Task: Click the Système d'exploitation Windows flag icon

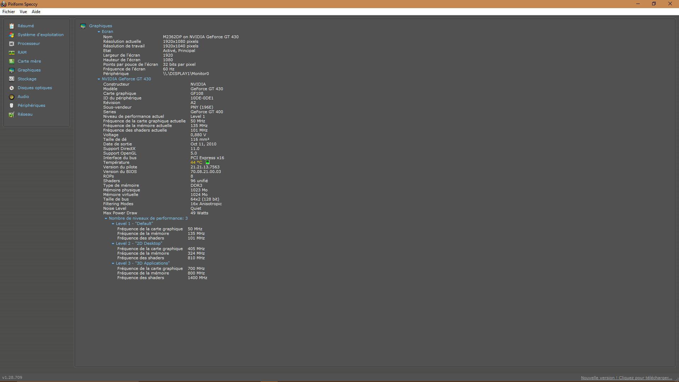Action: pos(12,35)
